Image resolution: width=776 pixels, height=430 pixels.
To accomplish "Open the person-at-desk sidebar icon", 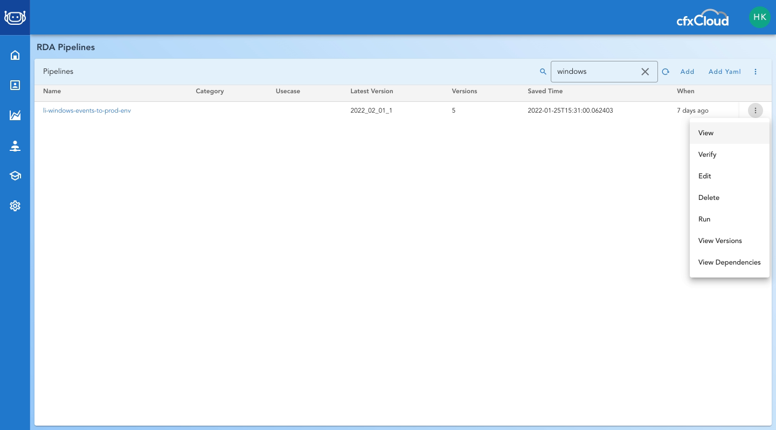I will point(15,146).
